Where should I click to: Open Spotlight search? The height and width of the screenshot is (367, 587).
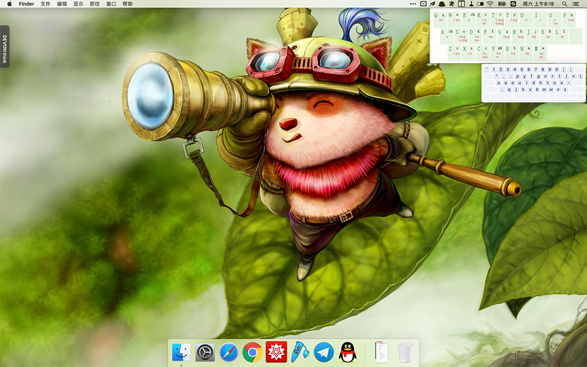(564, 4)
